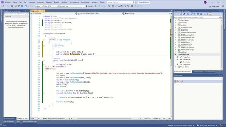Screen dimensions: 226x127
Task: Collapse the static void Main block
Action: click(44, 60)
